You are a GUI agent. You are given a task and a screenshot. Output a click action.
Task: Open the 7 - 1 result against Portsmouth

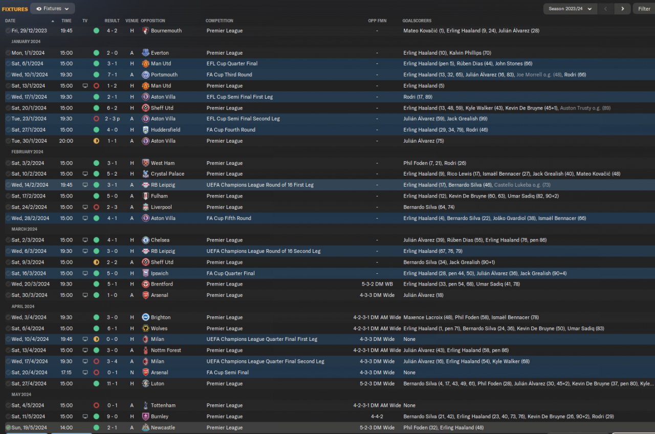coord(113,75)
